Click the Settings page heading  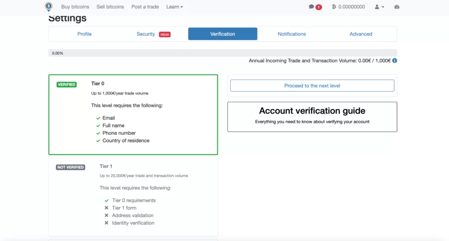pyautogui.click(x=67, y=18)
